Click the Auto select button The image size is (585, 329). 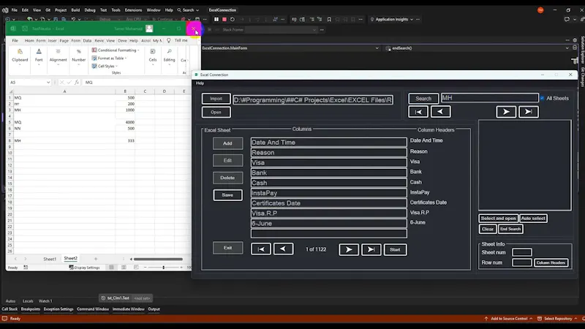point(533,218)
